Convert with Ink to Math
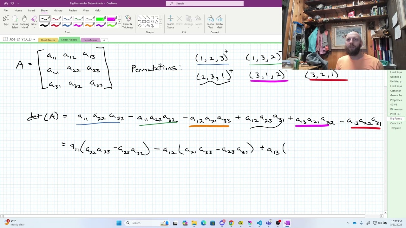Viewport: 406px width, 228px height. point(219,22)
